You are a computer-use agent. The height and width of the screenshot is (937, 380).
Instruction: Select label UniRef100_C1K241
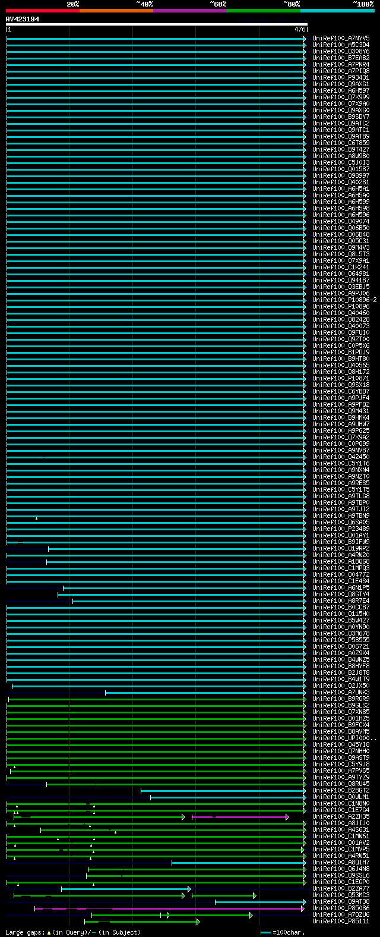pyautogui.click(x=341, y=267)
